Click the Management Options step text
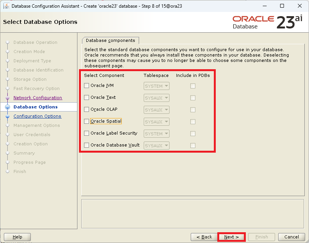The width and height of the screenshot is (309, 243). (x=37, y=125)
